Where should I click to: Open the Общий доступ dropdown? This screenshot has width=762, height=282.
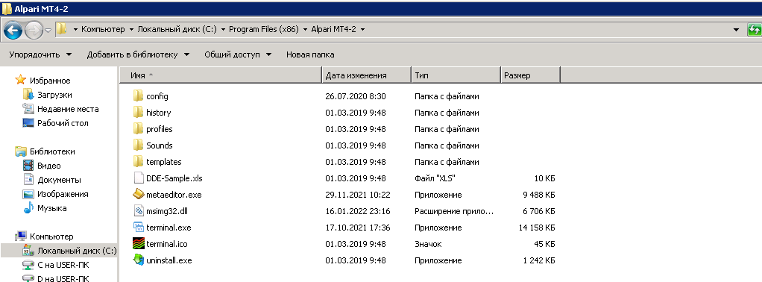(238, 54)
